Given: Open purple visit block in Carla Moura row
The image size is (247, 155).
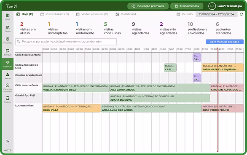Looking at the screenshot, I should click(x=197, y=57).
